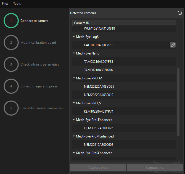Collapse the Mech-Eye LogS group

click(74, 37)
